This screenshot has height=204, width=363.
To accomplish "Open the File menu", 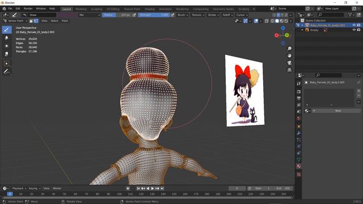I will (x=10, y=8).
